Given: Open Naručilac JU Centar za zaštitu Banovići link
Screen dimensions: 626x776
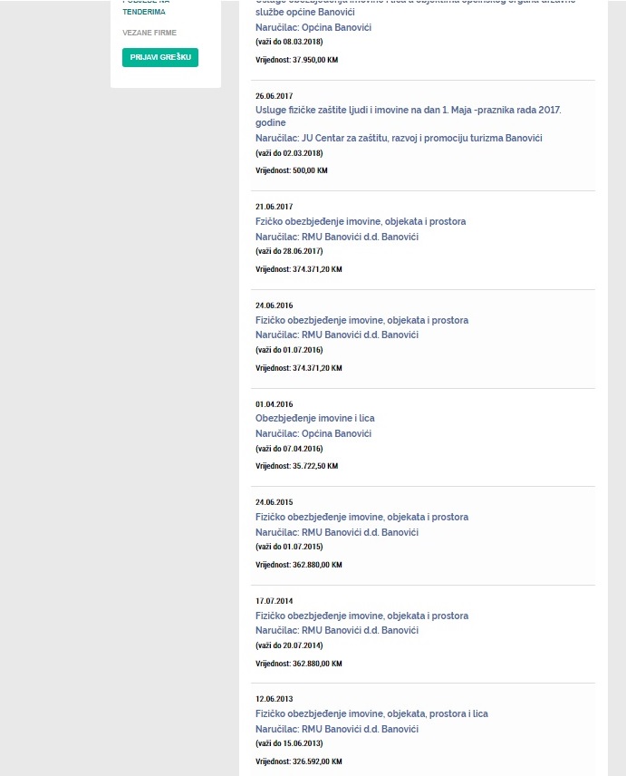Looking at the screenshot, I should coord(399,138).
